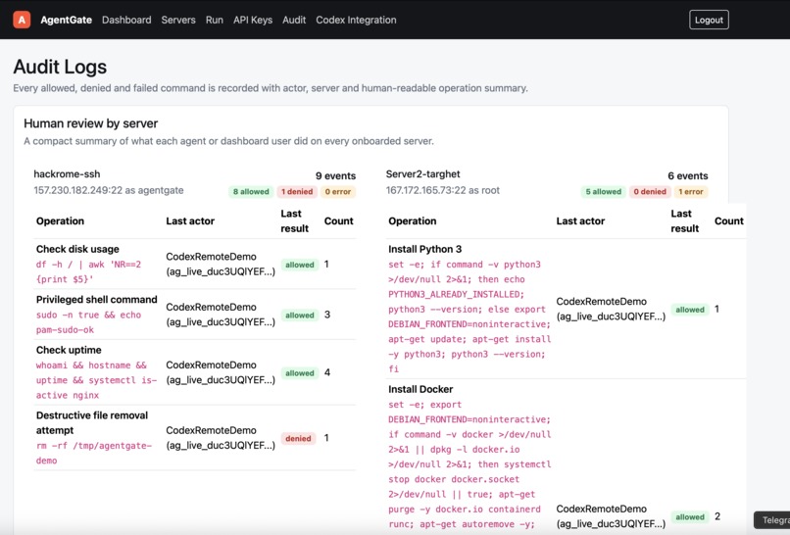
Task: Click hackrome-ssh '1 denied' badge
Action: 297,191
